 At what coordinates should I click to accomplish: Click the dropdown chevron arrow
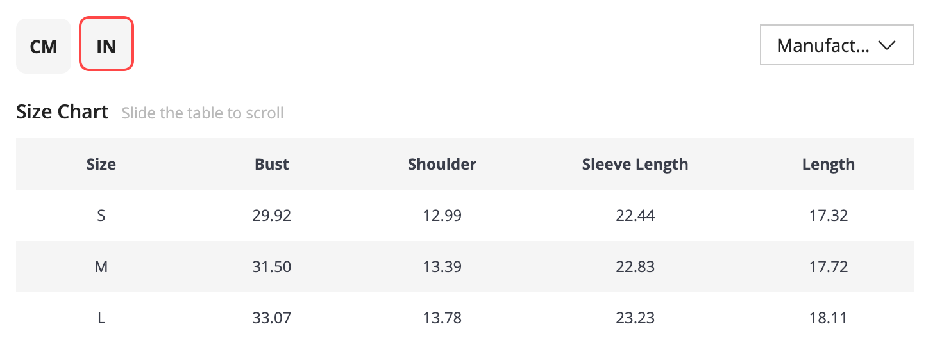(x=887, y=45)
